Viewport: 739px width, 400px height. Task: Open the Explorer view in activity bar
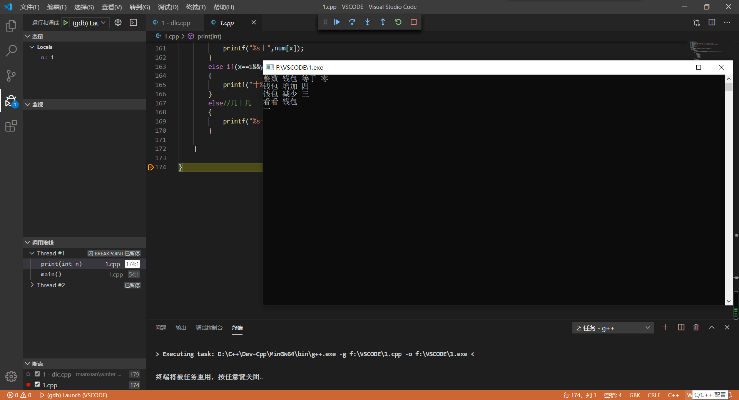coord(11,26)
